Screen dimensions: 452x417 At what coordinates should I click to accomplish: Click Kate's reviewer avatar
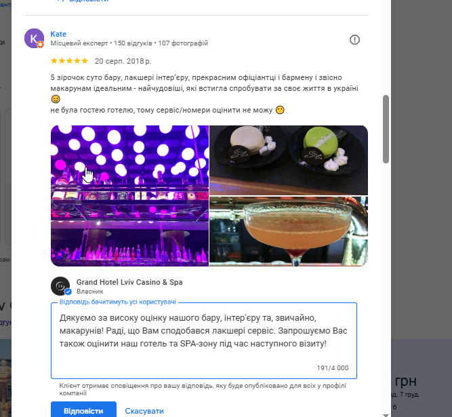coord(34,39)
